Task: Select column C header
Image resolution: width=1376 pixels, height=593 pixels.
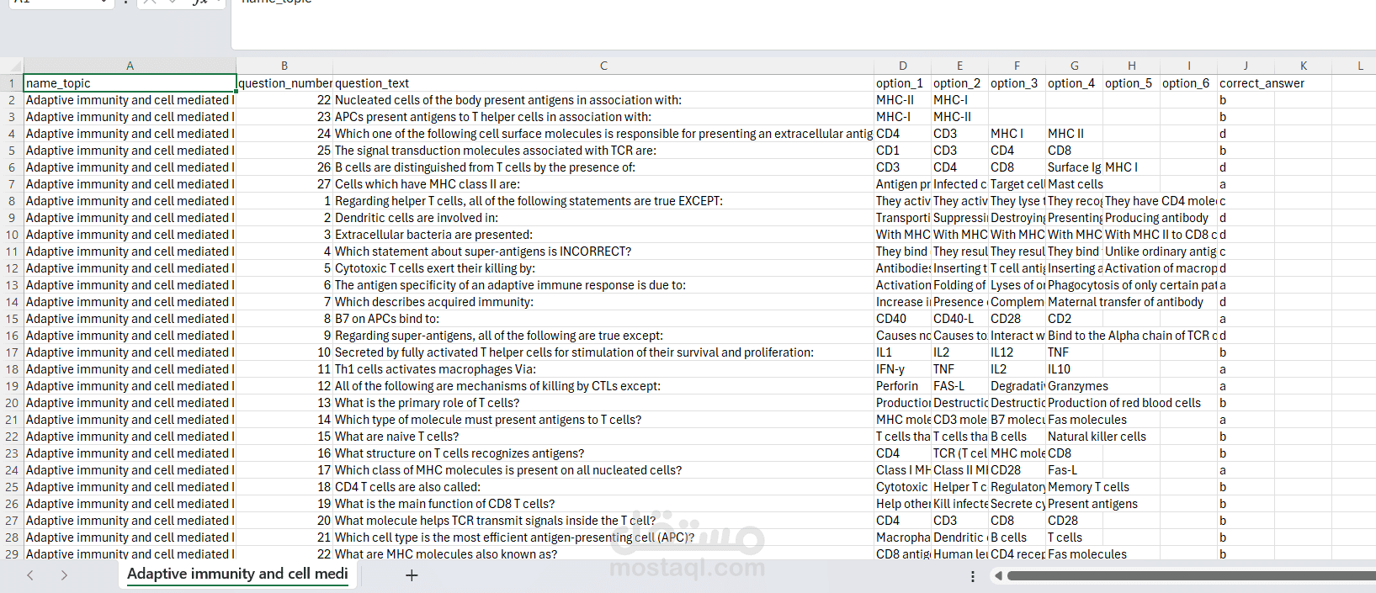Action: 603,66
